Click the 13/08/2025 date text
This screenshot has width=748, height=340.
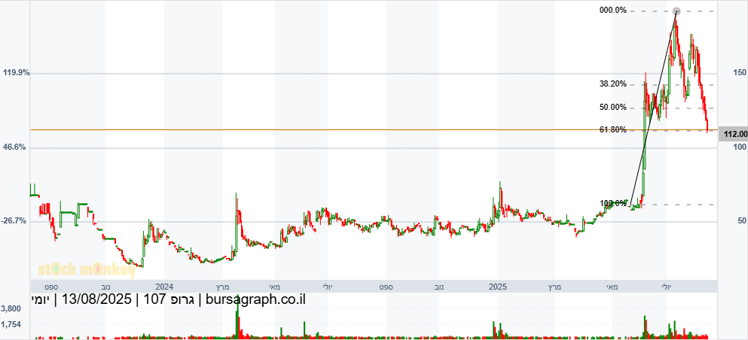tap(96, 300)
